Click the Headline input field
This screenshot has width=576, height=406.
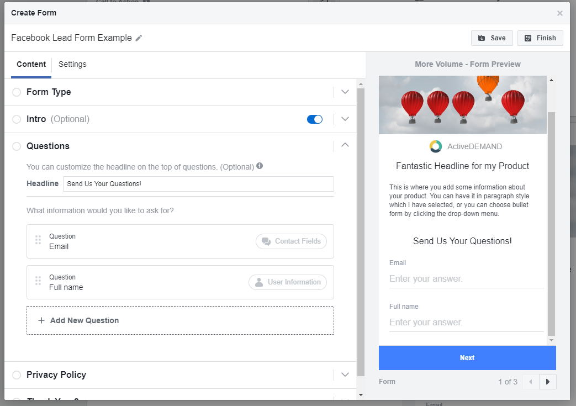pyautogui.click(x=198, y=184)
